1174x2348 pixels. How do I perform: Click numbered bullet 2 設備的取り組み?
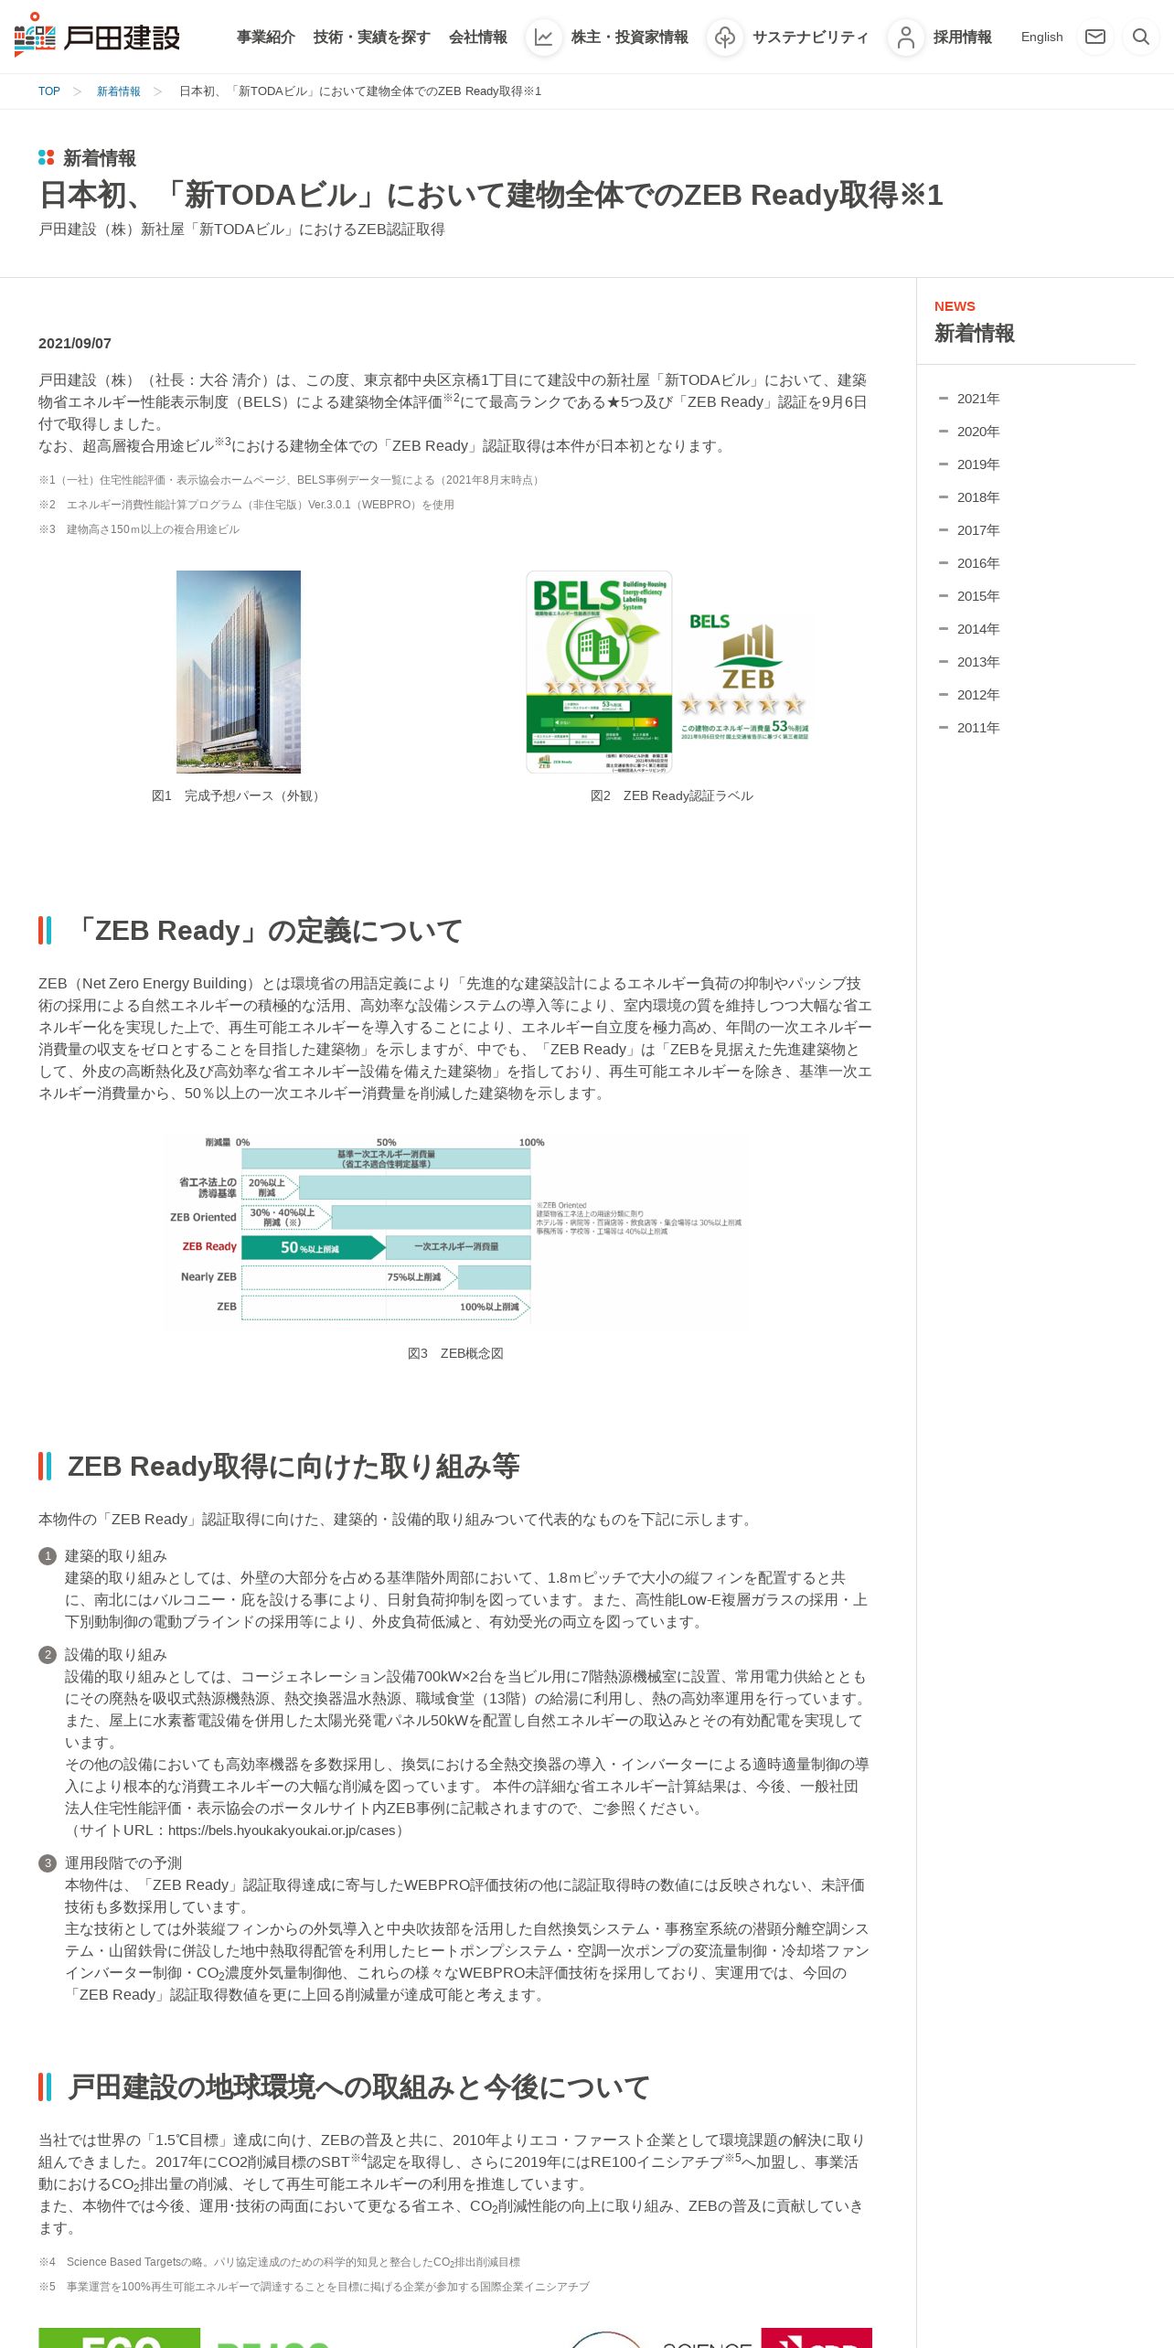pyautogui.click(x=116, y=1655)
